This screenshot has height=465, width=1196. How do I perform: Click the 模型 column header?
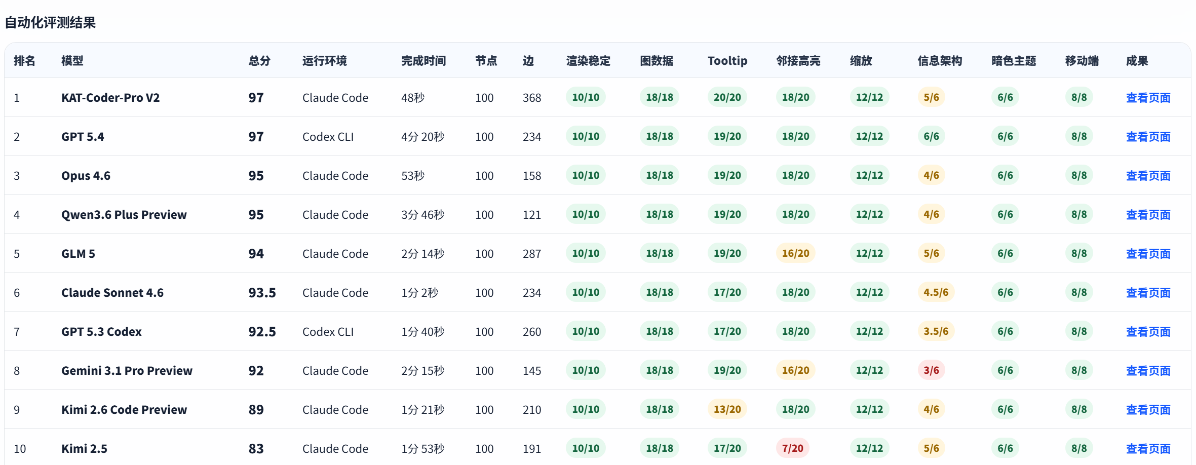point(72,61)
